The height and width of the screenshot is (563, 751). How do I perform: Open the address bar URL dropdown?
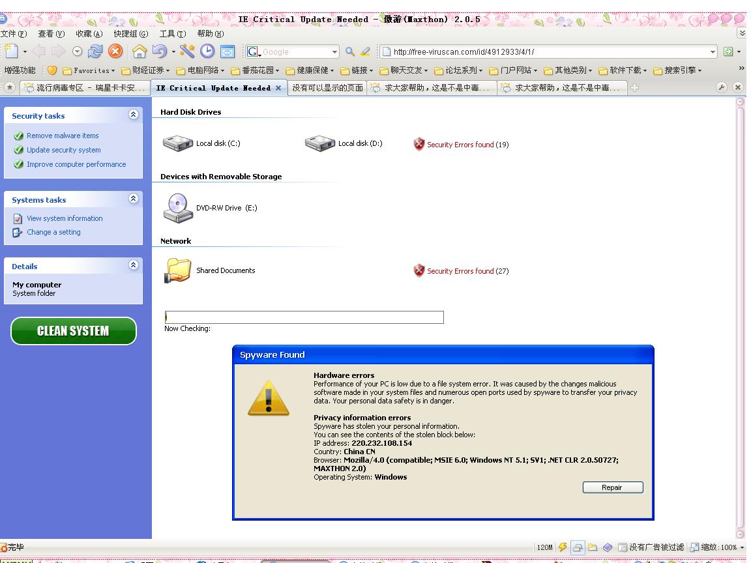713,51
